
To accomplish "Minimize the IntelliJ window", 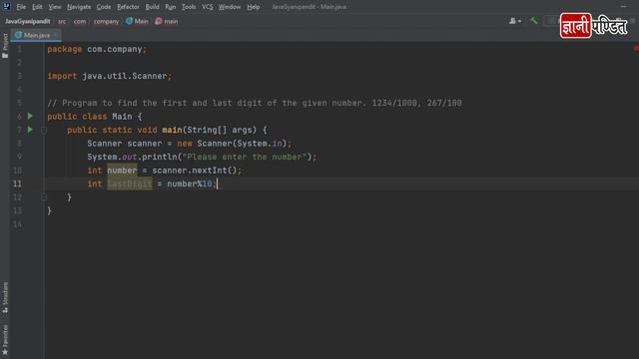I will coord(623,7).
